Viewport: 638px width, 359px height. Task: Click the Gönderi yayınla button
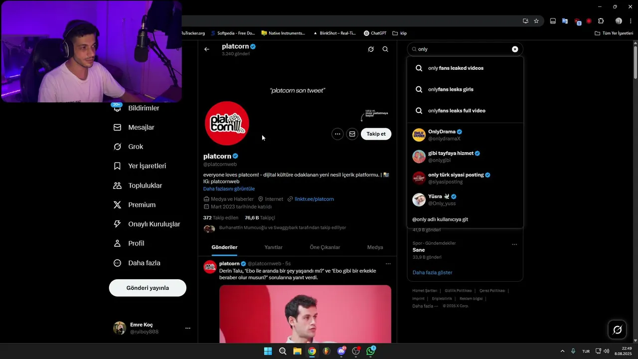click(148, 288)
